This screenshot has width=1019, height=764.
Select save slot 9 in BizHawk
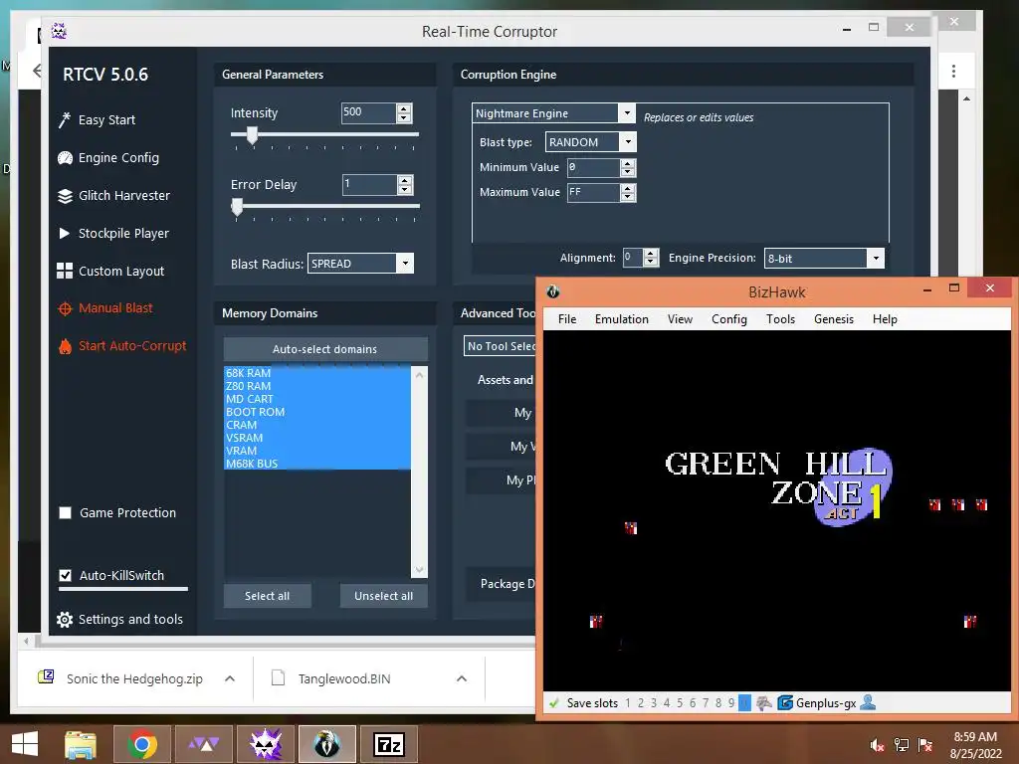click(731, 703)
